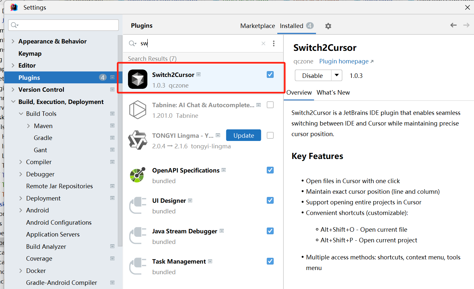
Task: Uncheck the OpenAPI Specifications checkbox
Action: tap(270, 170)
